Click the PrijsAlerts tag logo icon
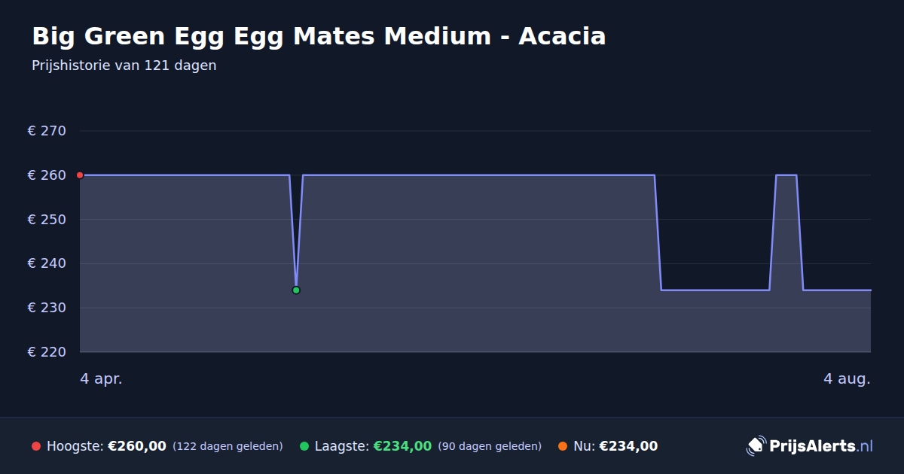This screenshot has height=474, width=904. [756, 446]
